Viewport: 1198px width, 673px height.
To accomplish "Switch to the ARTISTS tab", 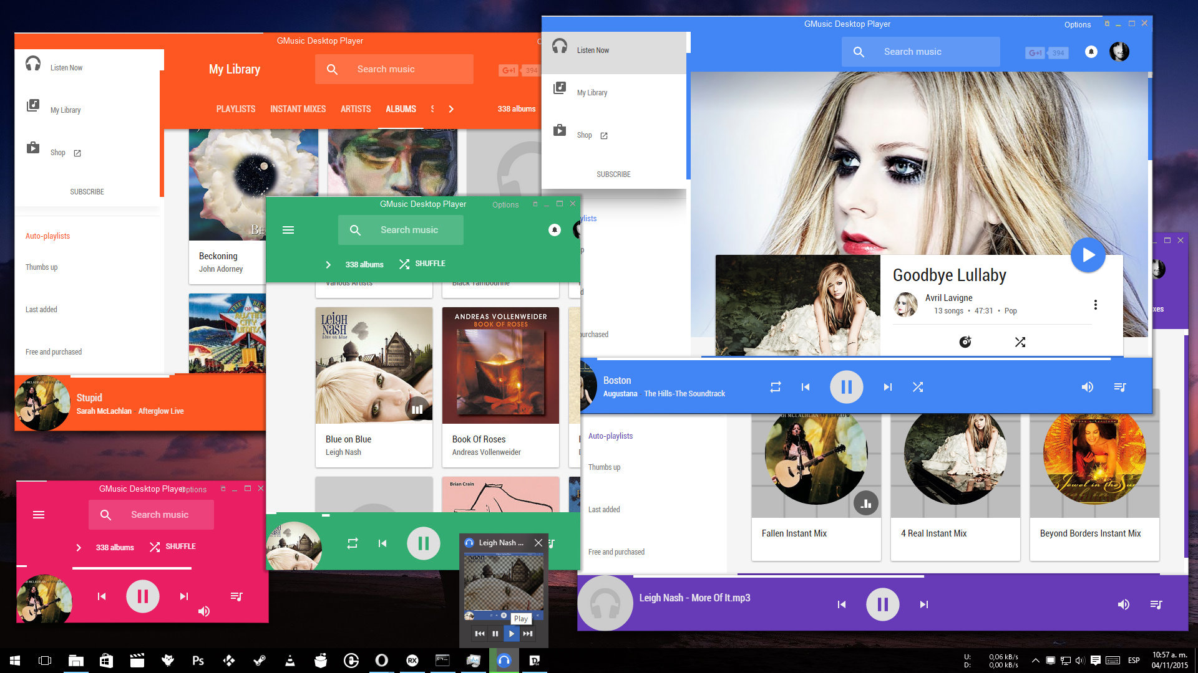I will point(355,109).
